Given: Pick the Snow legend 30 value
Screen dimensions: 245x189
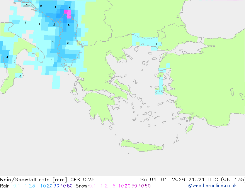Looking at the screenshot, I should point(134,186).
